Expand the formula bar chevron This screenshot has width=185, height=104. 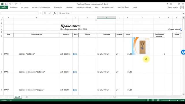pos(183,13)
